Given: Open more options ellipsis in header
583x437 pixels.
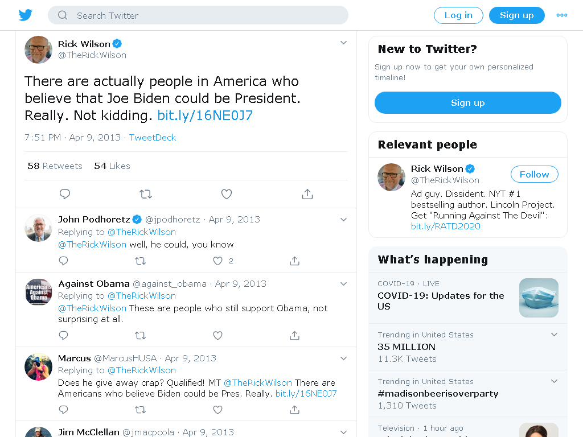Looking at the screenshot, I should (562, 15).
